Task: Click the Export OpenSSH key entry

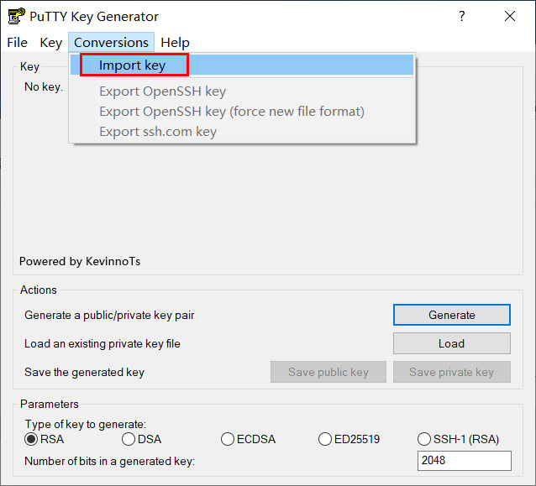Action: (x=242, y=91)
